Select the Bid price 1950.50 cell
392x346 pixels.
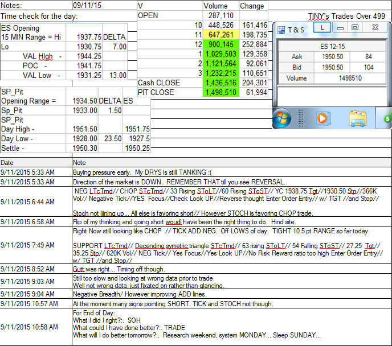tap(332, 67)
